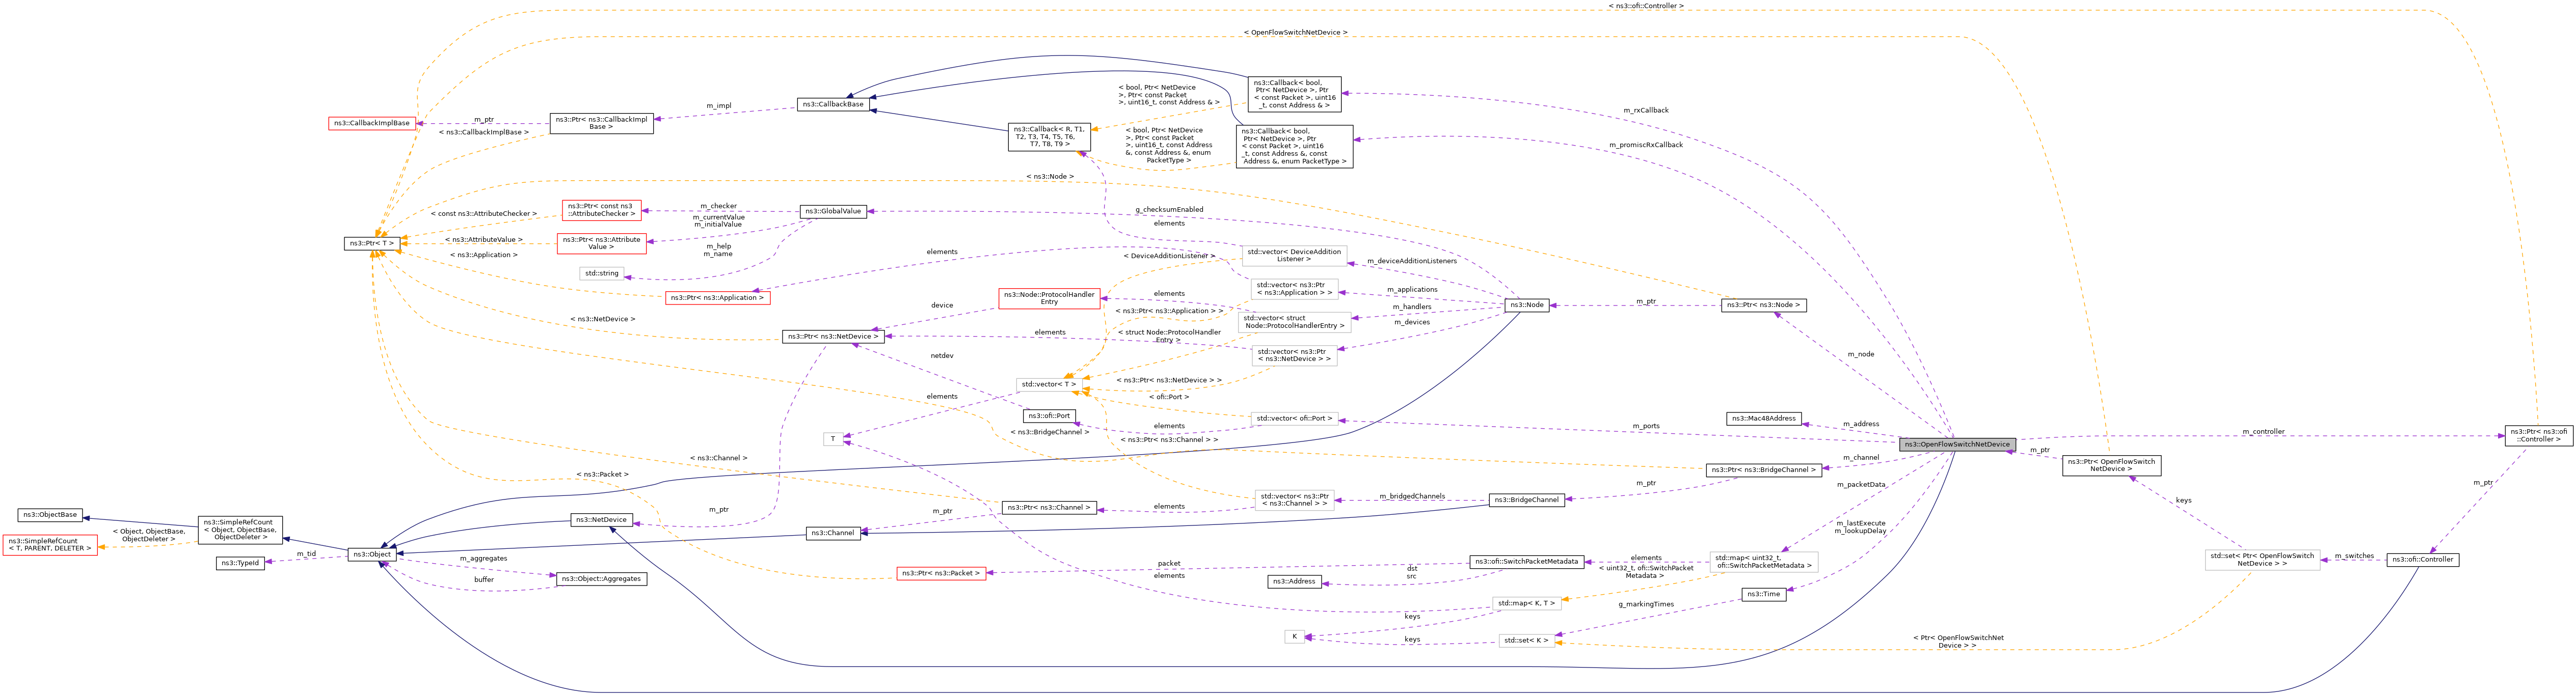Click the std::set< K > node
2576x695 pixels.
click(x=1527, y=640)
